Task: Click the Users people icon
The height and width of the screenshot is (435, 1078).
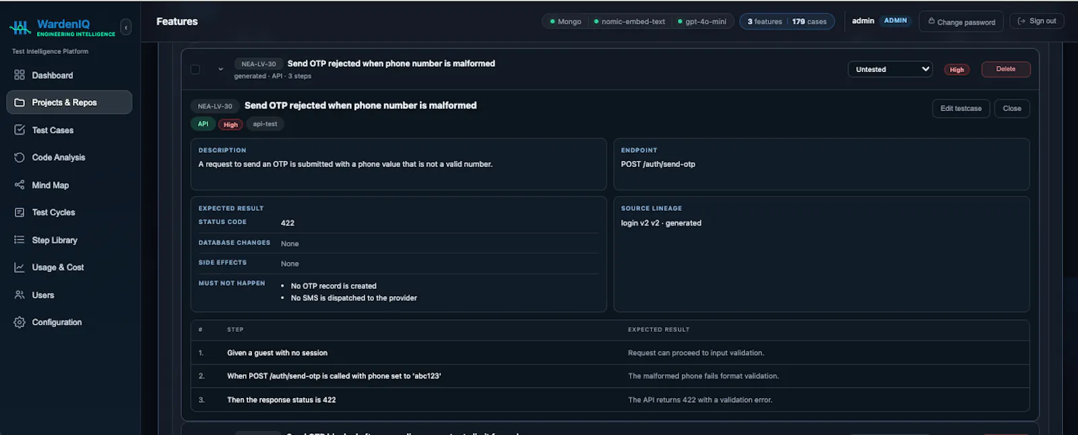Action: (x=20, y=295)
